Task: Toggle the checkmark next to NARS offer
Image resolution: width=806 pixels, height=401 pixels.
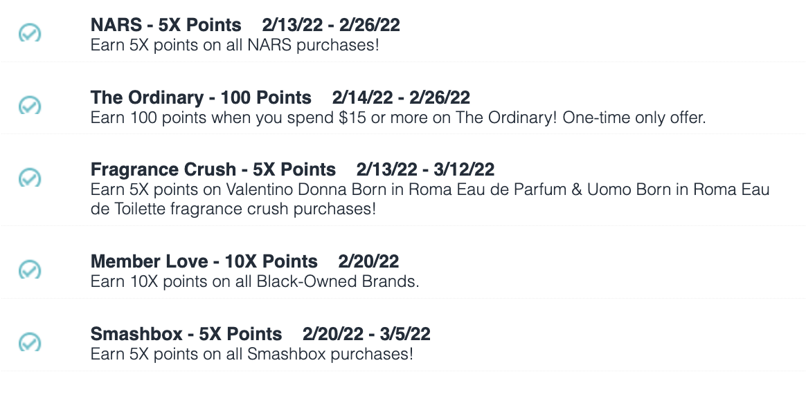Action: click(x=30, y=33)
